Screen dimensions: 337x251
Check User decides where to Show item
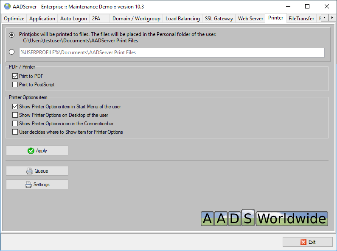coord(15,132)
